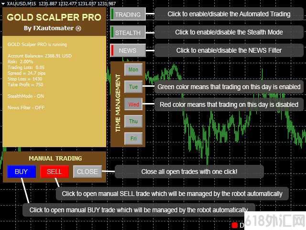This screenshot has height=230, width=306.
Task: Toggle the TRADING automated trading button
Action: coord(128,14)
